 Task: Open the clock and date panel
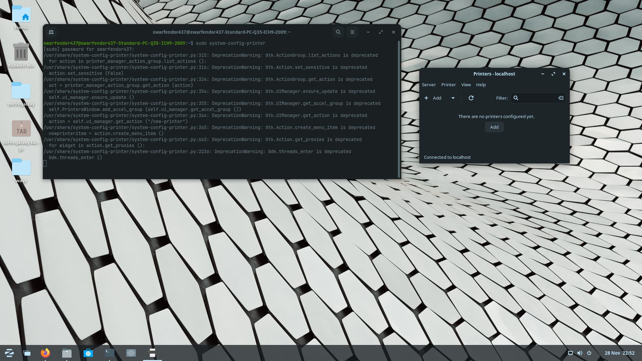click(619, 353)
